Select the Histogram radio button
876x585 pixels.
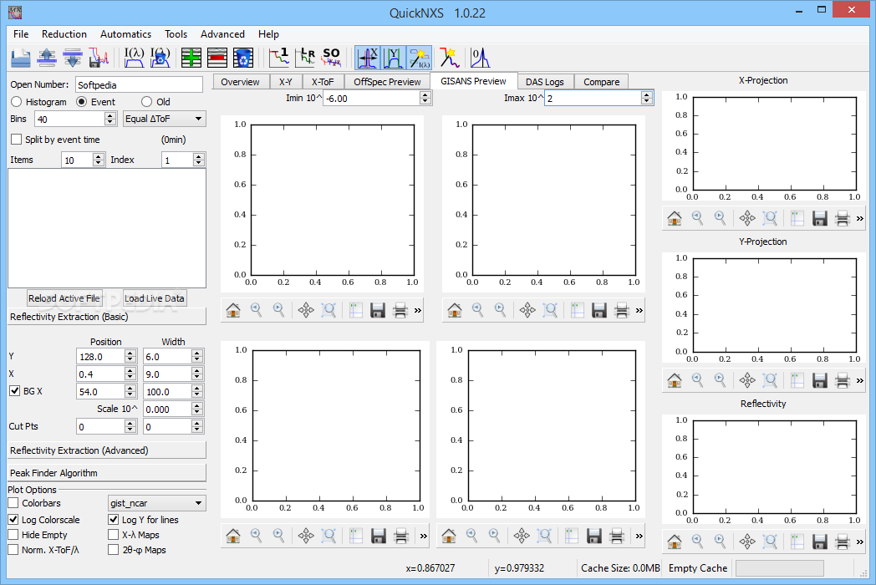(x=17, y=102)
